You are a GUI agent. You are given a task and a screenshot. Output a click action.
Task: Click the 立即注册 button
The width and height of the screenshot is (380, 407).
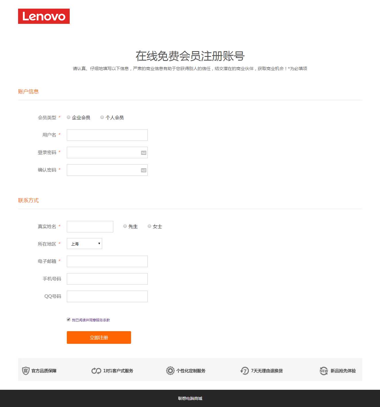coord(99,337)
